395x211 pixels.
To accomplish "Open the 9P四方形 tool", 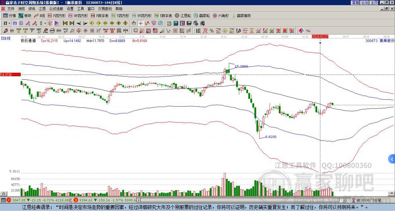I will pos(78,15).
